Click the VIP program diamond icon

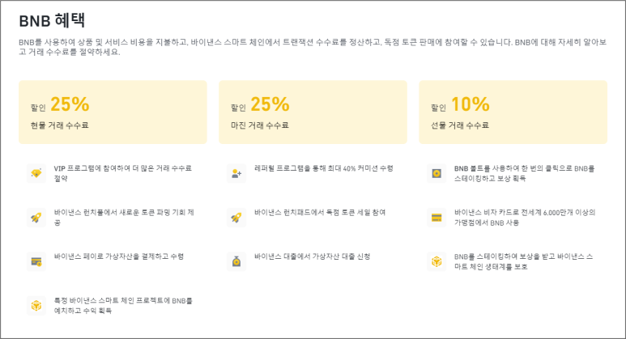point(36,173)
